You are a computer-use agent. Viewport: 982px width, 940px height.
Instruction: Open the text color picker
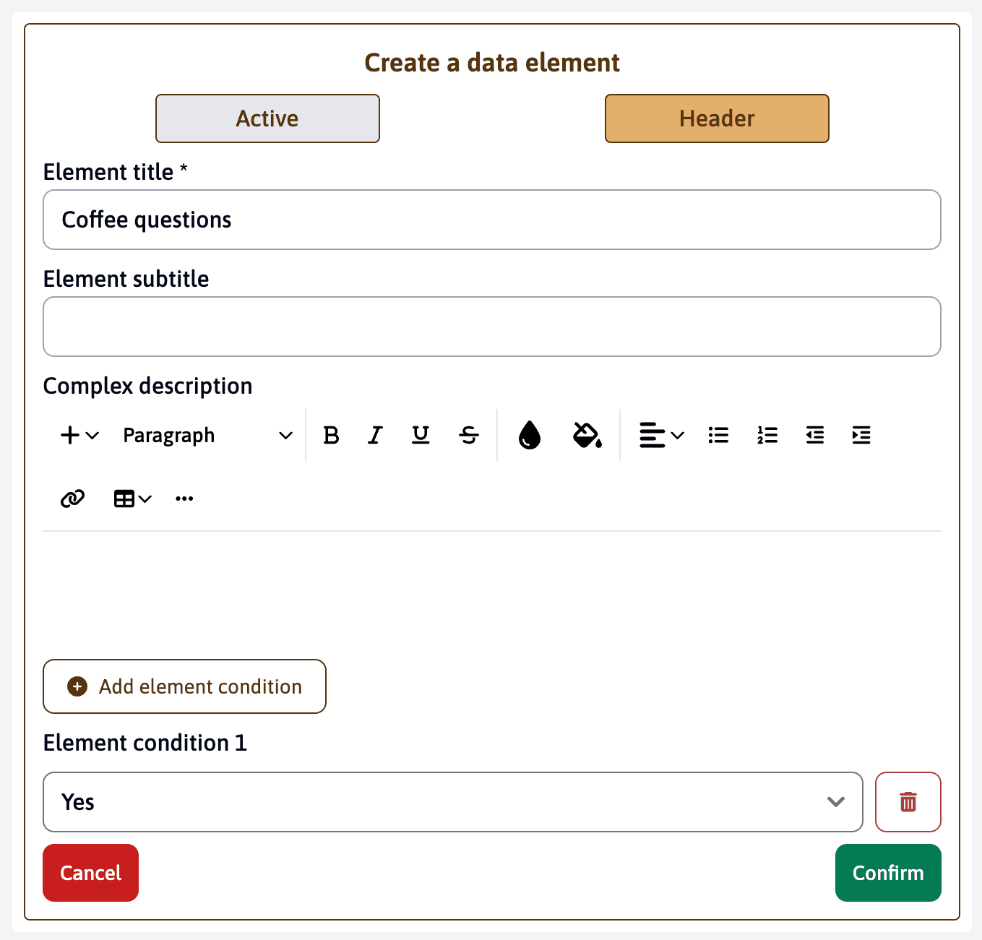(x=530, y=435)
